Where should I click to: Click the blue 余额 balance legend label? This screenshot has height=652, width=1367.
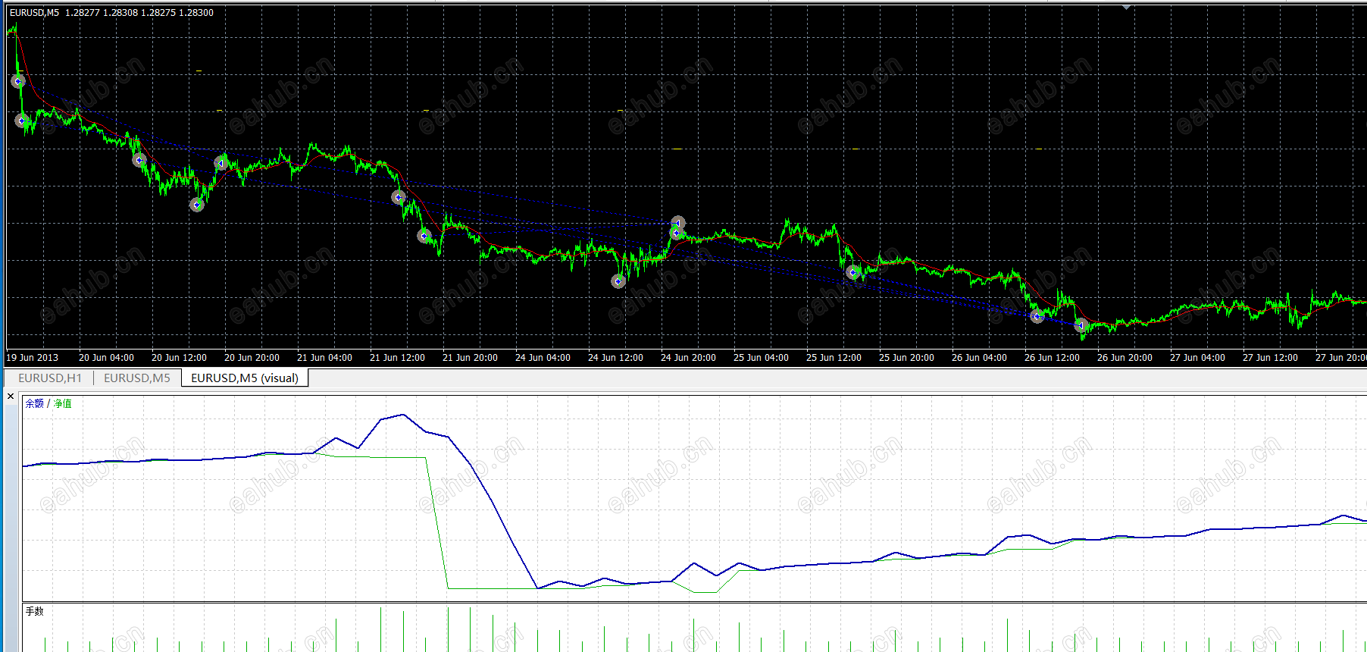pyautogui.click(x=35, y=403)
